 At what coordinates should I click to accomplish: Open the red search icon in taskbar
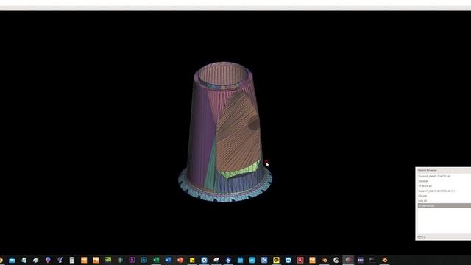point(300,260)
